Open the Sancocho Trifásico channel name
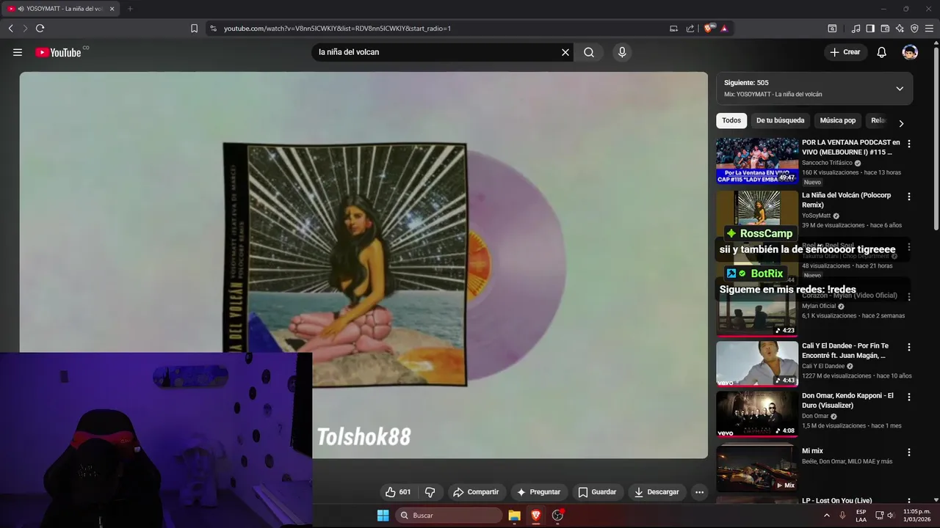This screenshot has width=940, height=528. click(827, 163)
